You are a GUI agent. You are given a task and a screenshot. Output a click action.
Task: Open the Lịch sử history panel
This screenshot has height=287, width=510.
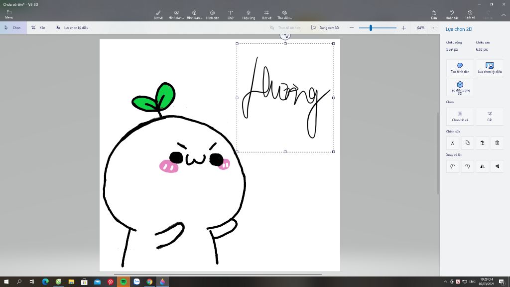tap(470, 14)
